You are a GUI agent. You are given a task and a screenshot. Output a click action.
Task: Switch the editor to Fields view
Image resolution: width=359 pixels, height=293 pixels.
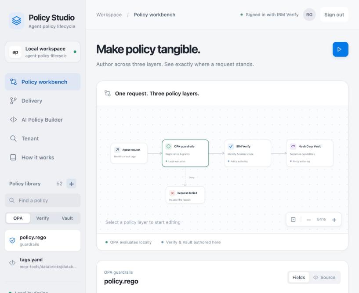click(298, 278)
